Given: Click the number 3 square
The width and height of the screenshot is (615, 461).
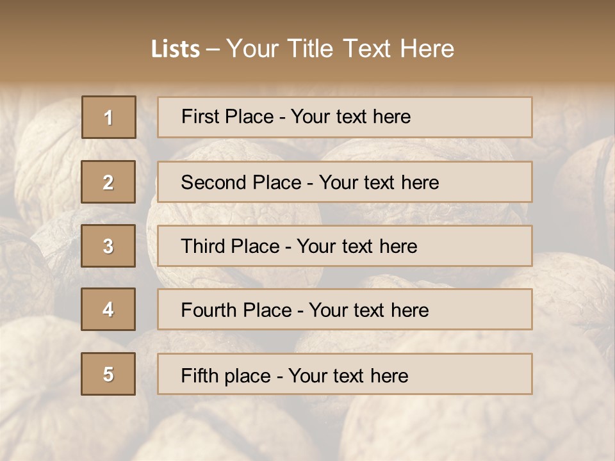Looking at the screenshot, I should [x=108, y=246].
